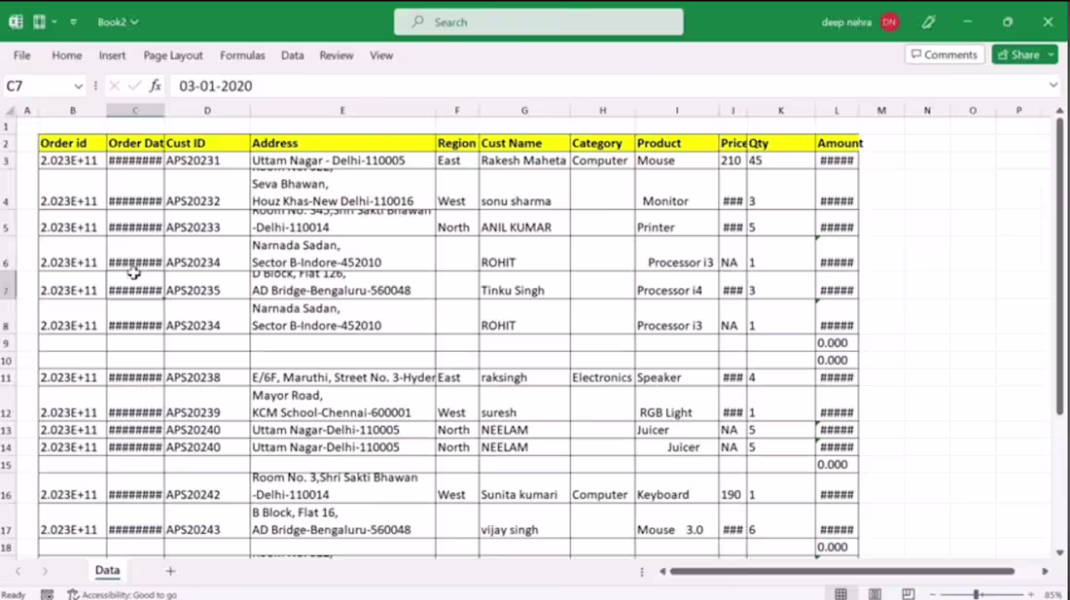Expand the Name Box dropdown arrow

(x=78, y=86)
